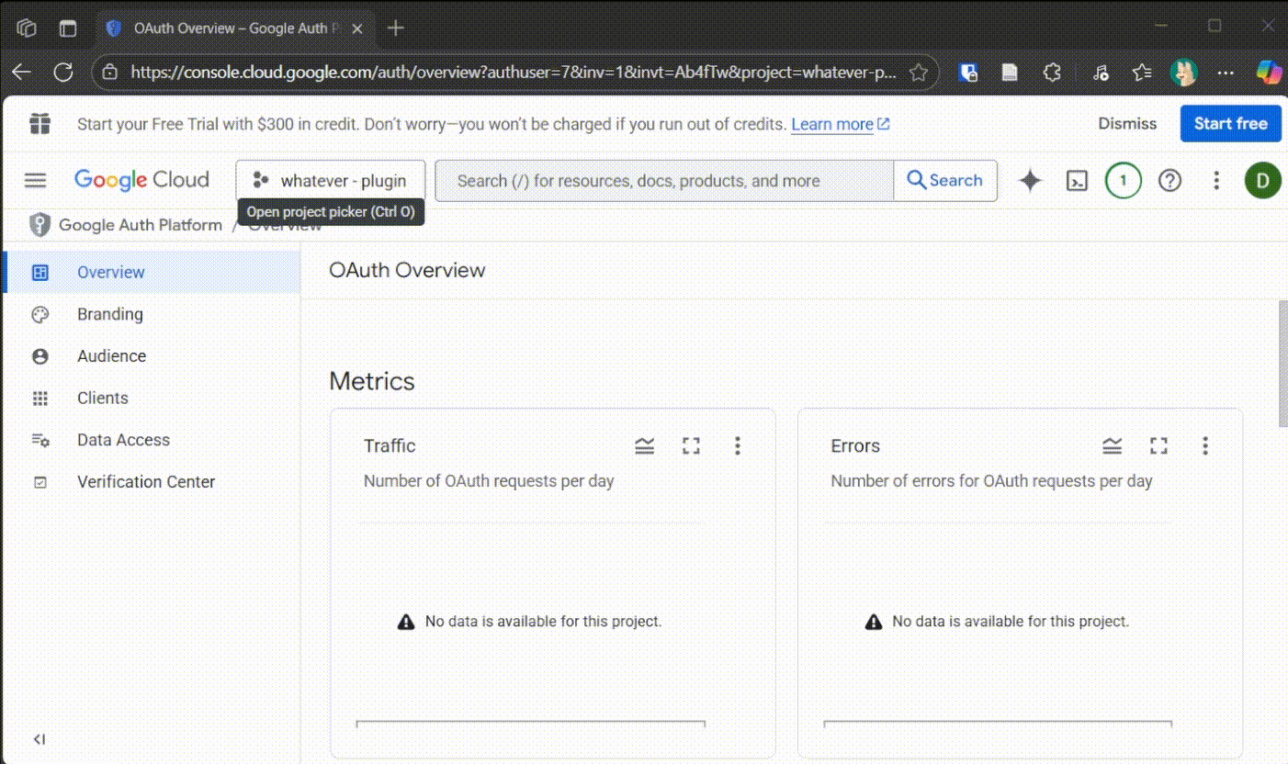
Task: Open the main navigation hamburger menu
Action: click(x=35, y=180)
